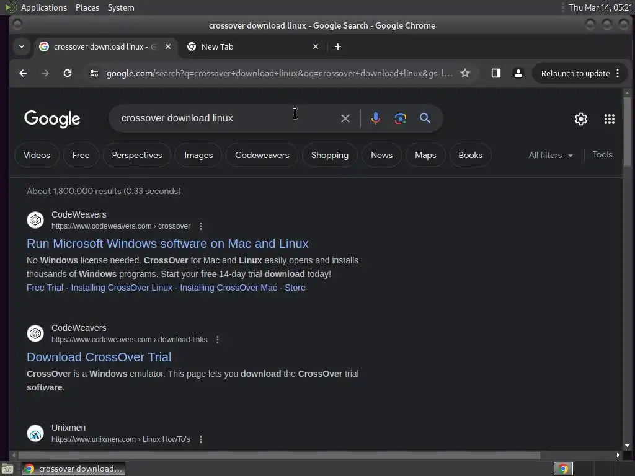Click the scroll down arrow on vertical scrollbar
The height and width of the screenshot is (476, 635).
tap(627, 446)
